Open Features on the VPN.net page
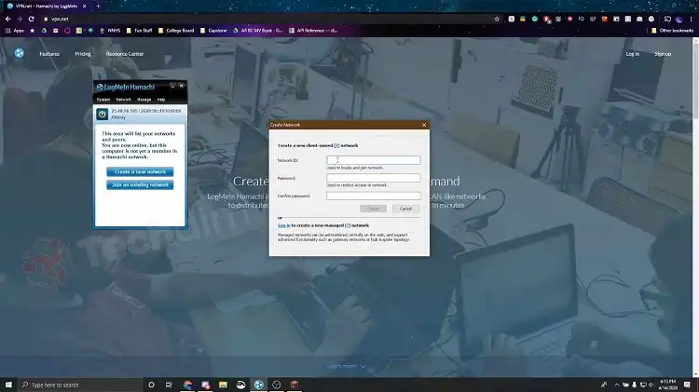The width and height of the screenshot is (699, 392). [x=49, y=54]
